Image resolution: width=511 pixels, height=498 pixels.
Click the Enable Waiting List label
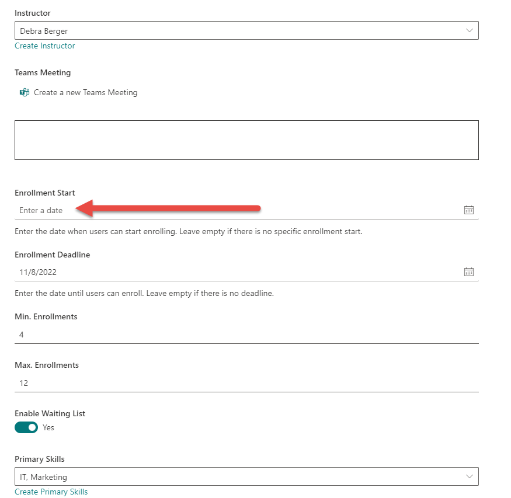pyautogui.click(x=50, y=413)
